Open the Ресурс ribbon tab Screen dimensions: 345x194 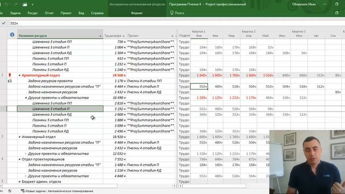[x=32, y=13]
